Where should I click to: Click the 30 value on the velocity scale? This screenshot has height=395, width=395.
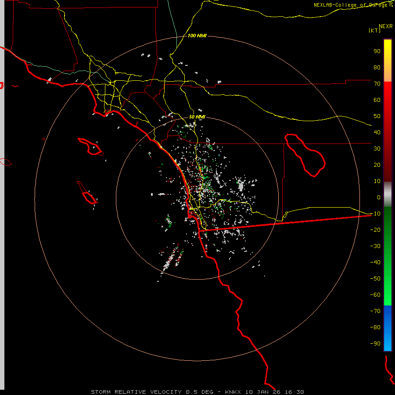tap(377, 149)
